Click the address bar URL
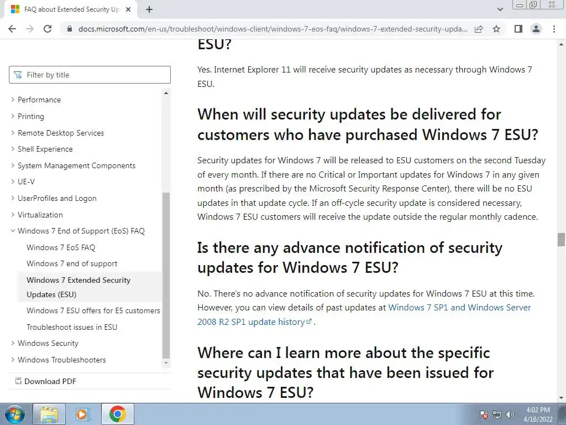This screenshot has width=566, height=425. [273, 29]
